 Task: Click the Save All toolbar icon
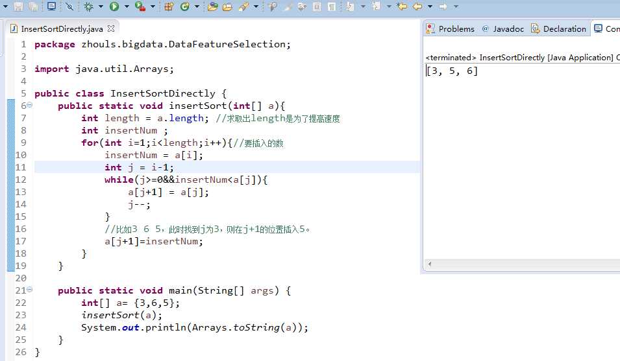point(33,6)
